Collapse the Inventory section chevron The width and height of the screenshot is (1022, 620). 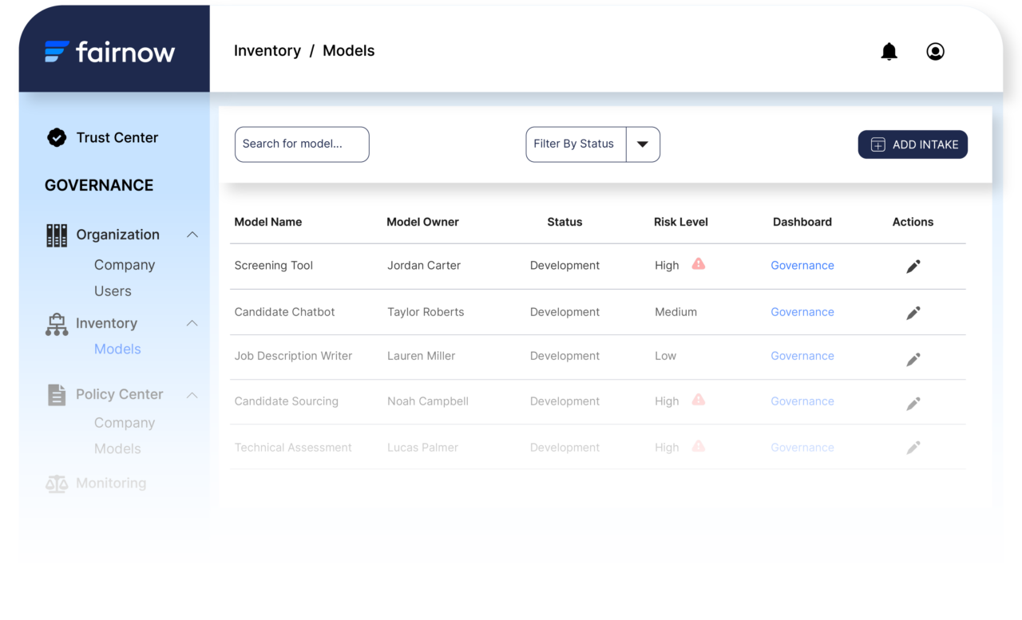192,323
